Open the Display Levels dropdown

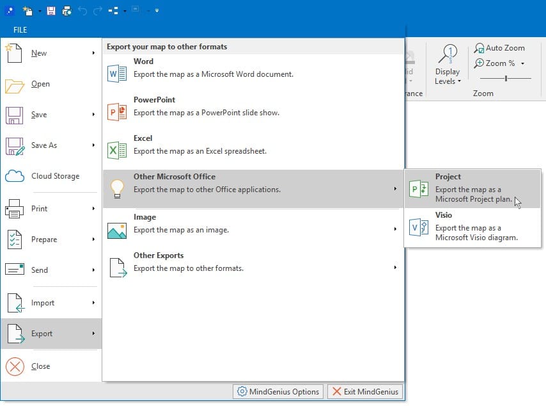pos(448,76)
